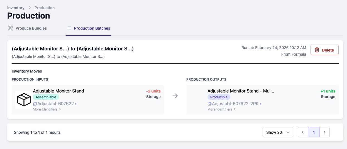Expand More Identifiers under production input
This screenshot has width=347, height=149.
(x=47, y=109)
